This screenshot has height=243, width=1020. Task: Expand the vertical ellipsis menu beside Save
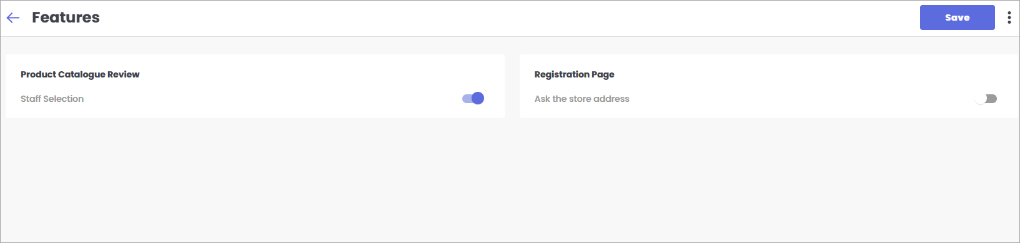1009,17
